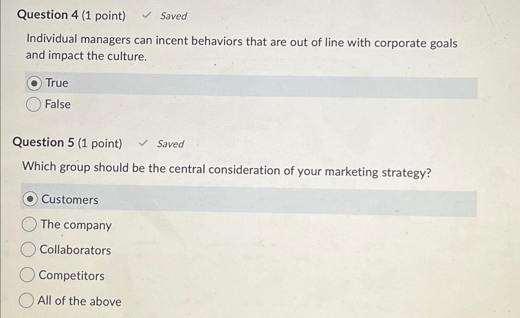520x318 pixels.
Task: Choose All of the above
Action: 27,300
